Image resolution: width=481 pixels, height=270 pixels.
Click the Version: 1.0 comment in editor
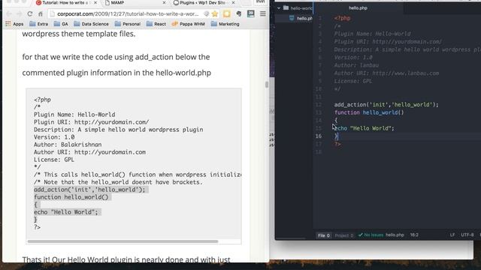[x=353, y=57]
